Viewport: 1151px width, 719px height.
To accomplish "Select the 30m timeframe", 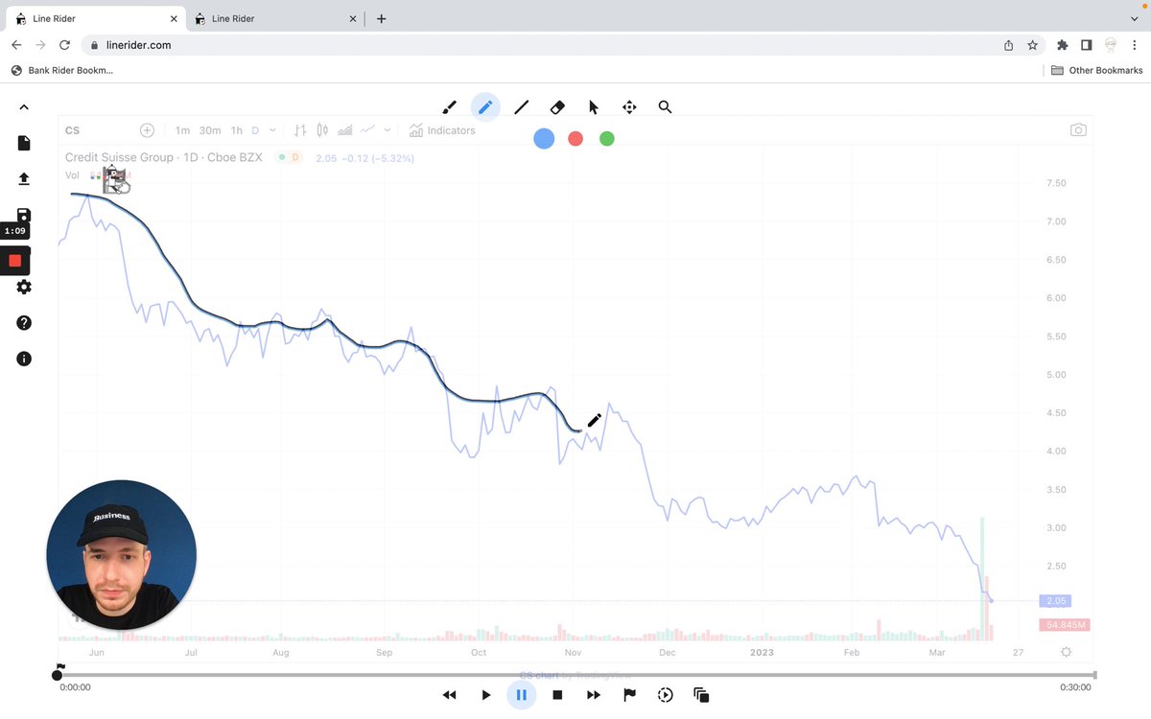I will point(210,130).
